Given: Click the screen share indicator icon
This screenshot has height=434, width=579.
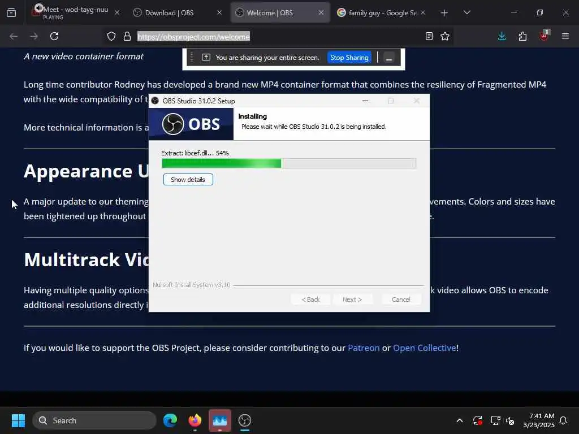Looking at the screenshot, I should [206, 58].
